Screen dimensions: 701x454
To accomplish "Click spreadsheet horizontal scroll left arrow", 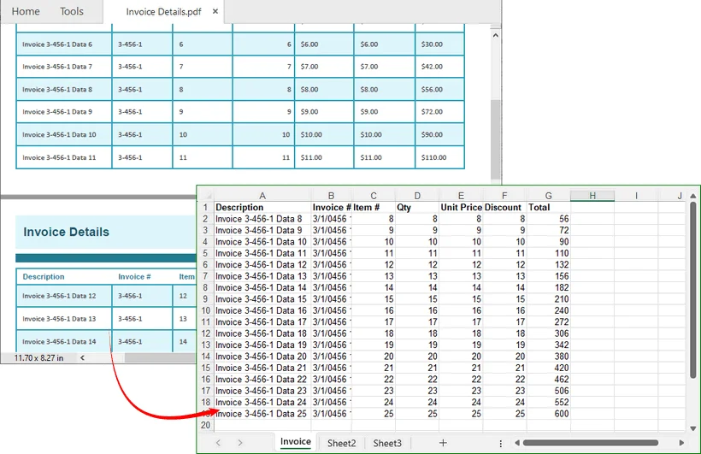I will (517, 443).
